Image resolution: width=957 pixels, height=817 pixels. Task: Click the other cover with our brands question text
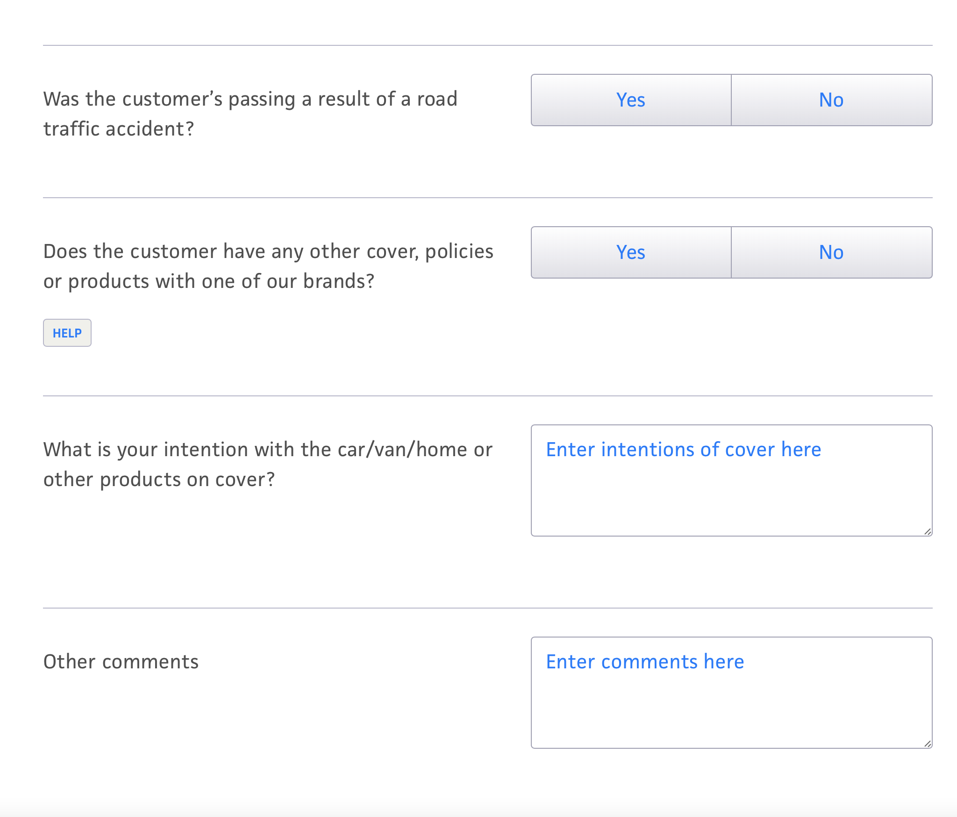pos(268,266)
